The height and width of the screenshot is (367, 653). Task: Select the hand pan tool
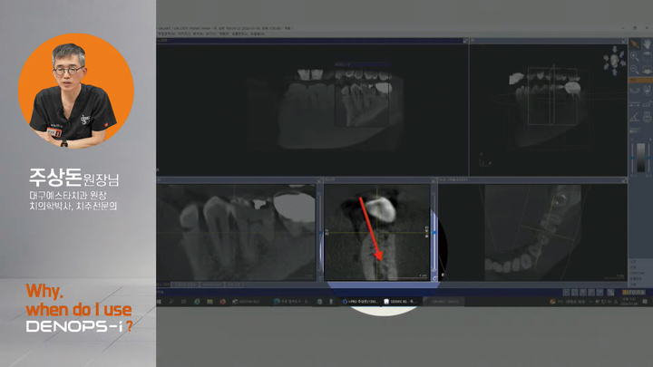pos(648,43)
